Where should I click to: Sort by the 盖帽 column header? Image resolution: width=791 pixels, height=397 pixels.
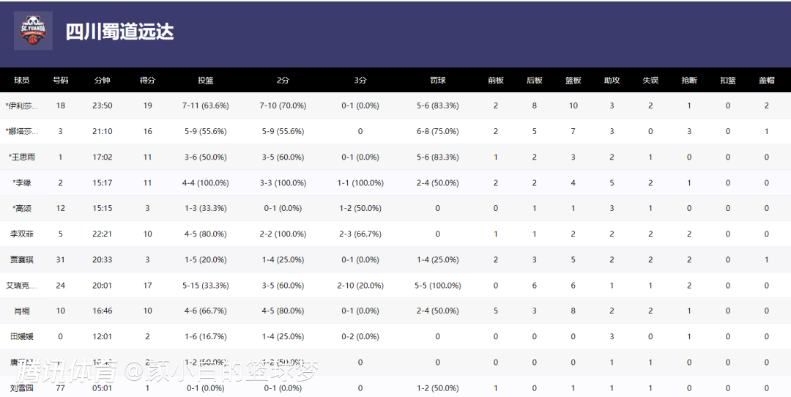(x=766, y=81)
